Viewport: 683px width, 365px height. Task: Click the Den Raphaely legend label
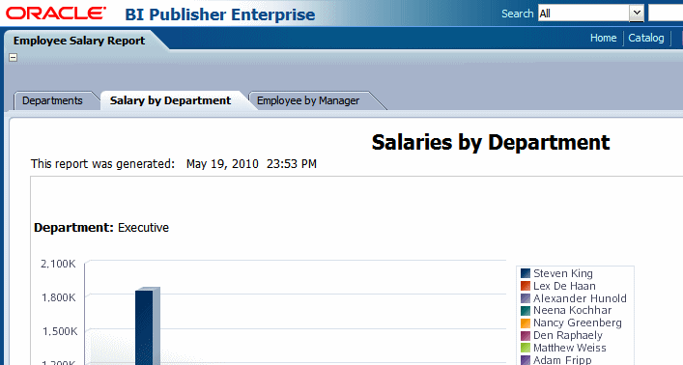[568, 335]
